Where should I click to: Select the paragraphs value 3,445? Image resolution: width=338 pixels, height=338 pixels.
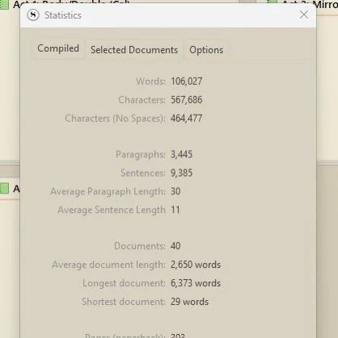pos(182,155)
